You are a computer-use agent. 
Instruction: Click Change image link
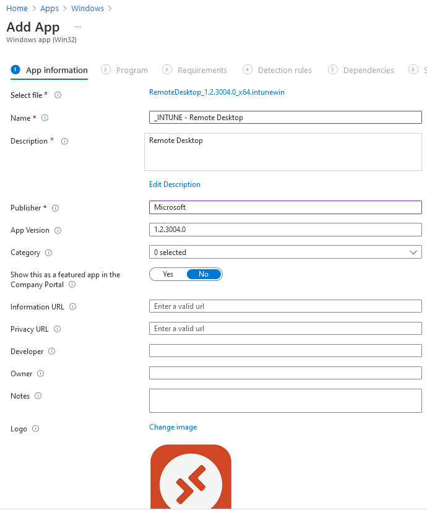pyautogui.click(x=173, y=427)
